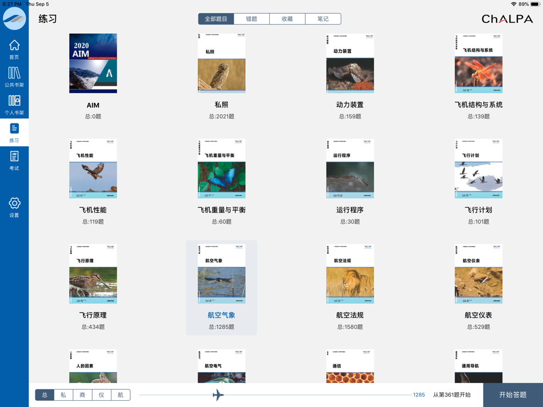This screenshot has height=407, width=543.
Task: Tap the 总:2021题 count text
Action: pyautogui.click(x=222, y=117)
